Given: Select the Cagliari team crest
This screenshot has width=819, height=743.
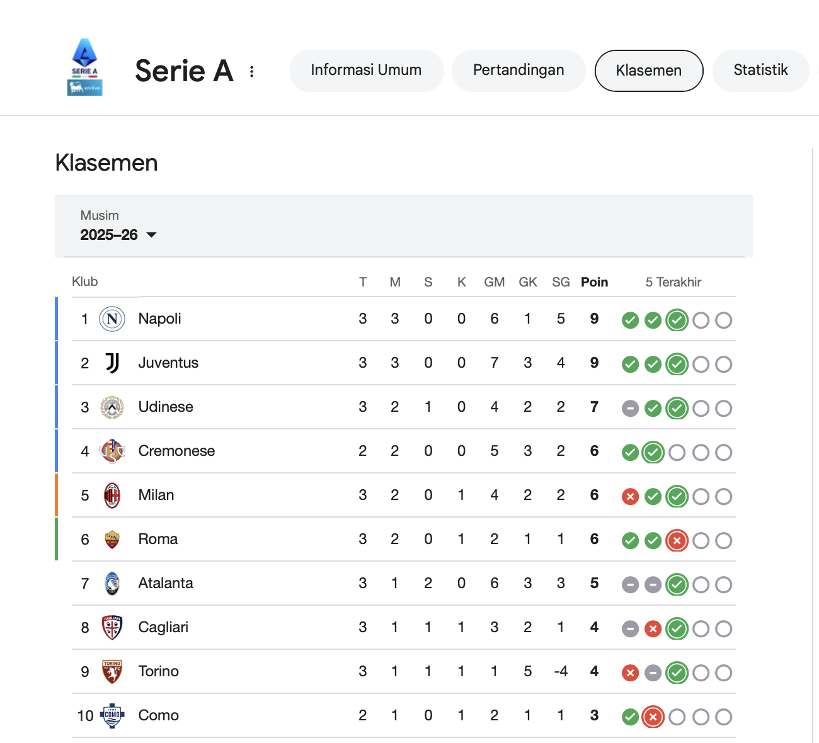Looking at the screenshot, I should point(112,628).
